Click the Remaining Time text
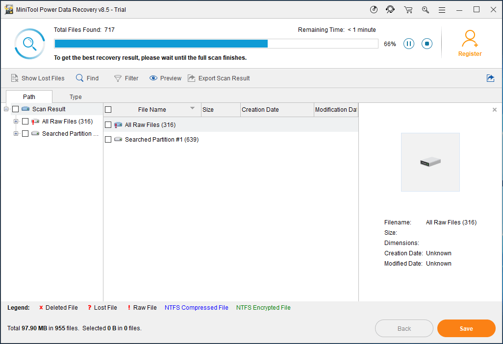This screenshot has height=344, width=503. pos(337,30)
